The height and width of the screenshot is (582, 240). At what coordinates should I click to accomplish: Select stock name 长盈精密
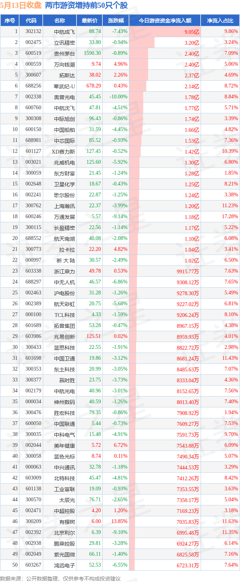64,228
